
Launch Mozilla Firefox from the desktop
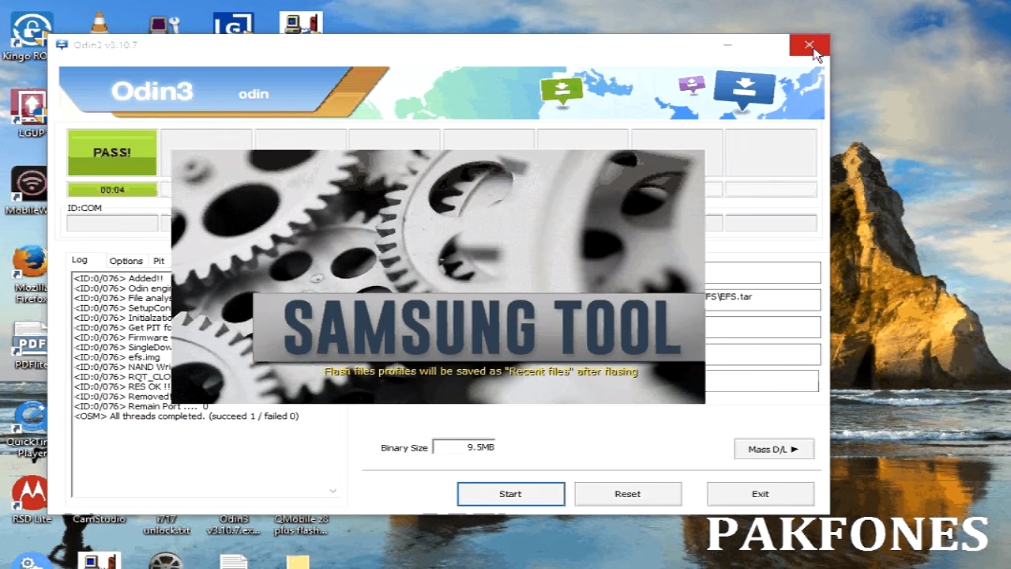pos(30,273)
